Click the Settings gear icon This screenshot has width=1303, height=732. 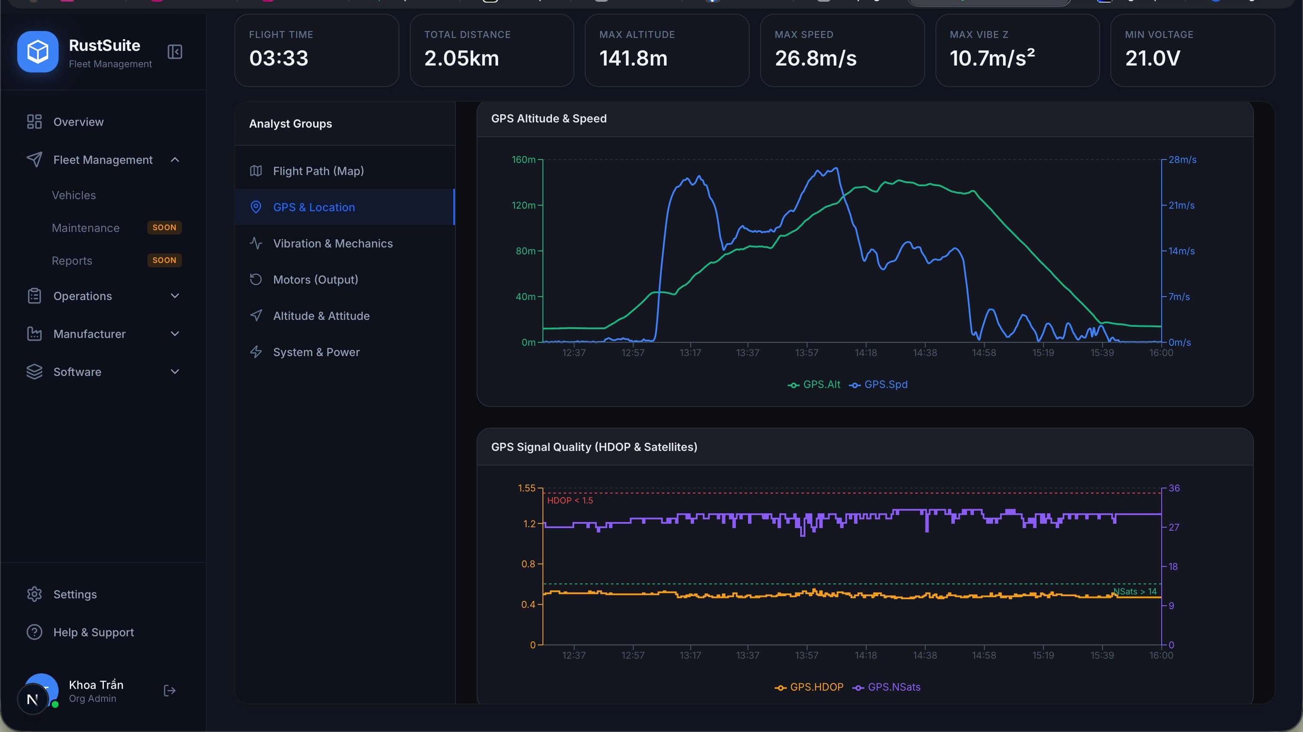click(x=34, y=594)
